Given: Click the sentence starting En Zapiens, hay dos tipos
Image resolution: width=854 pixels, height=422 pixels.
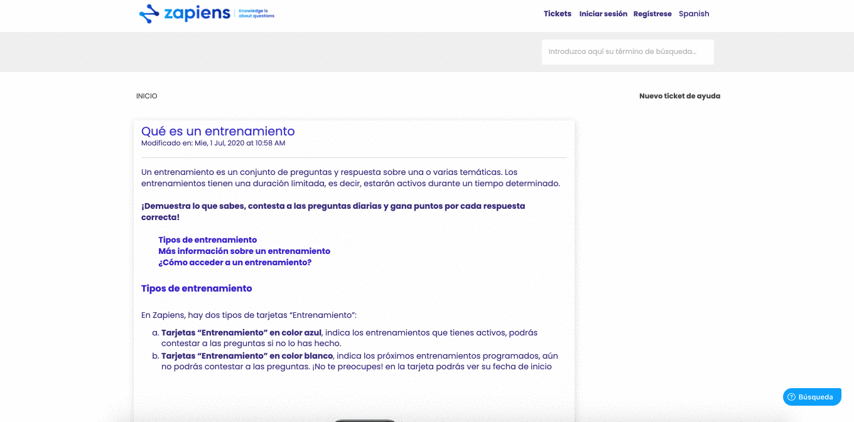Looking at the screenshot, I should click(249, 315).
